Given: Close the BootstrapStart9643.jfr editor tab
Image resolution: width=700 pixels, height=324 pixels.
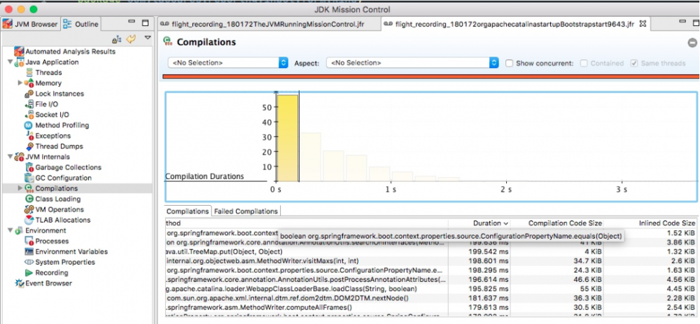Looking at the screenshot, I should coord(643,24).
